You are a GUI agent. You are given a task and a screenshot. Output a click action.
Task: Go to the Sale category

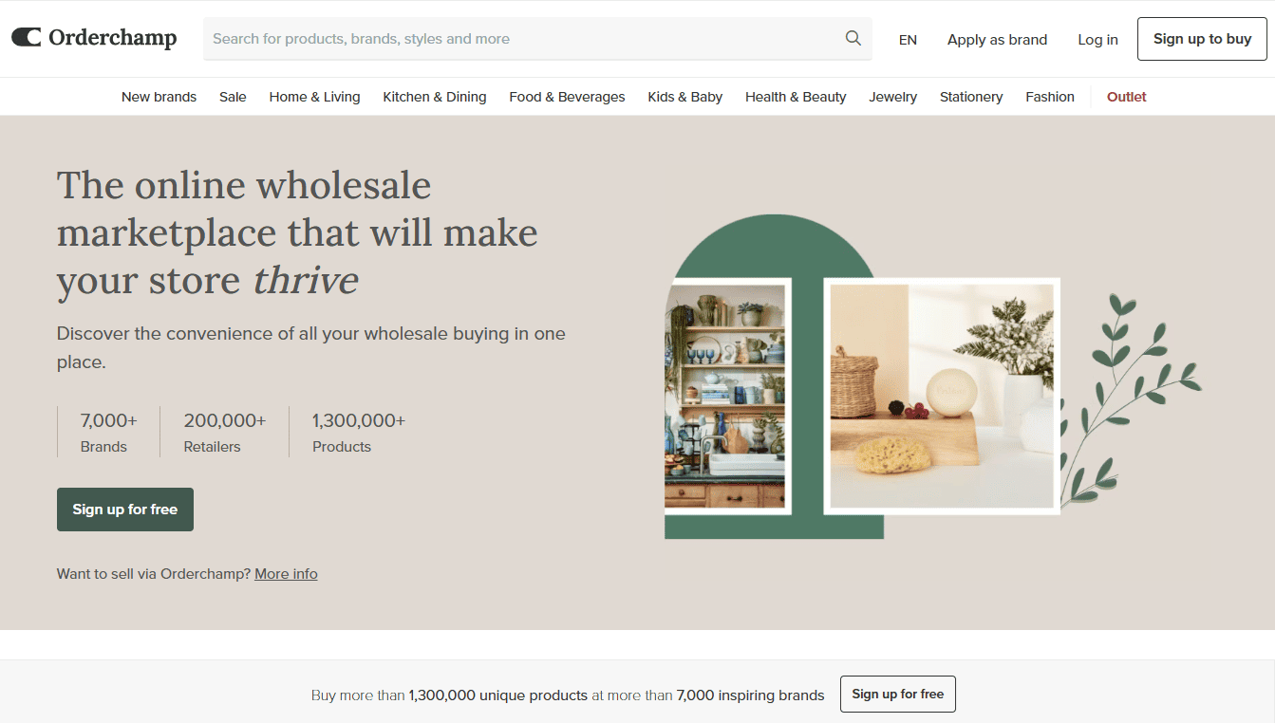pos(233,97)
